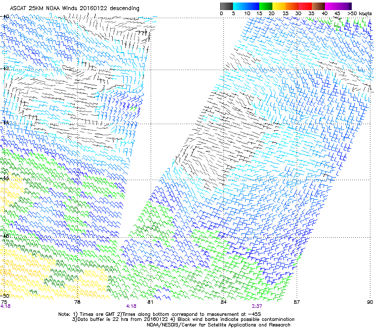The image size is (374, 328).
Task: Click the cyan-blue 5-15 knots legend band
Action: point(246,6)
